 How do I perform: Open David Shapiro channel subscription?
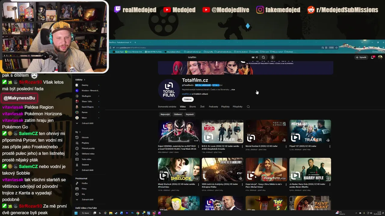click(x=87, y=107)
